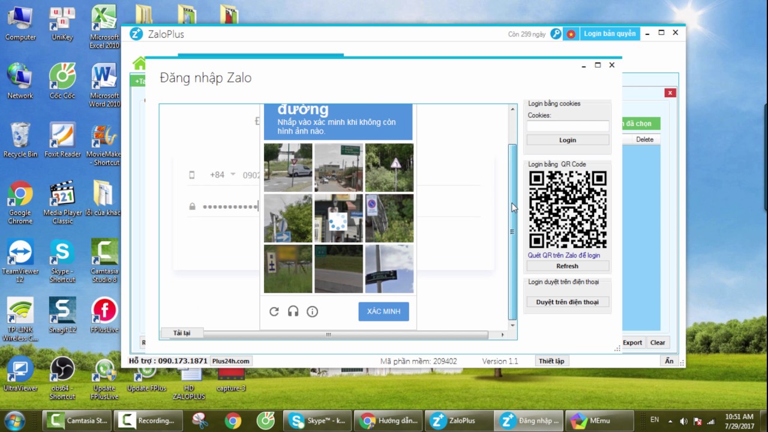Click the captcha reload icon

click(x=274, y=311)
